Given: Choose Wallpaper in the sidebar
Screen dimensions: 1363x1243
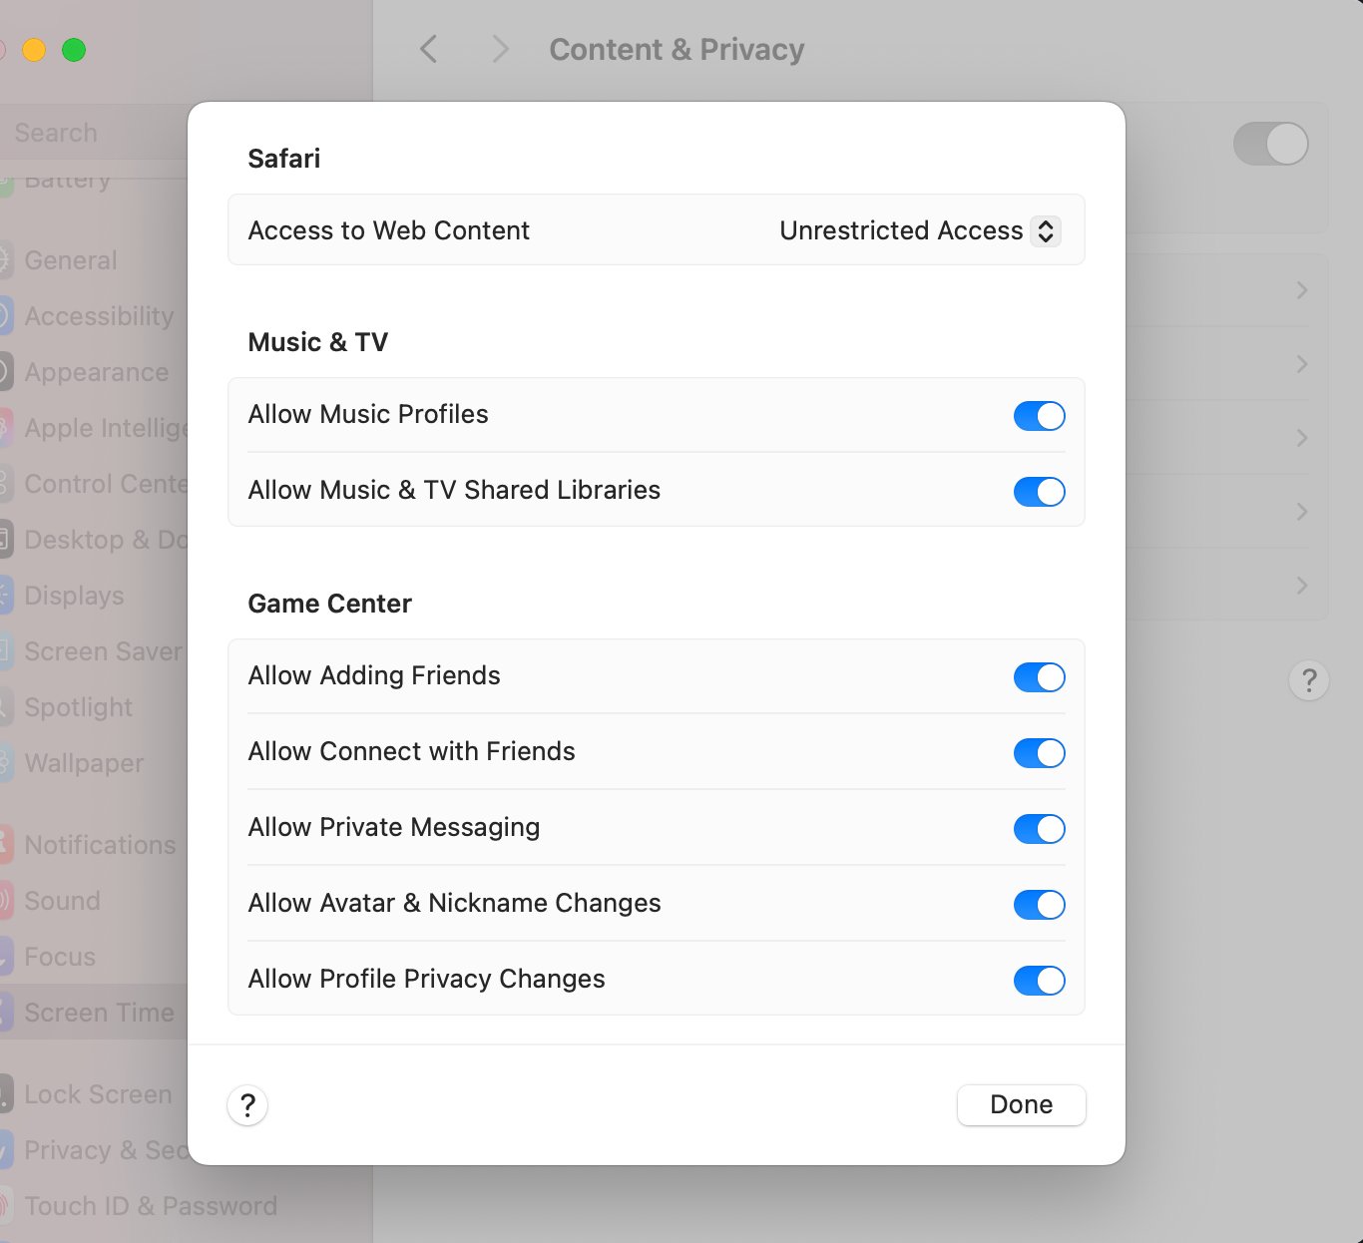Looking at the screenshot, I should [x=94, y=763].
